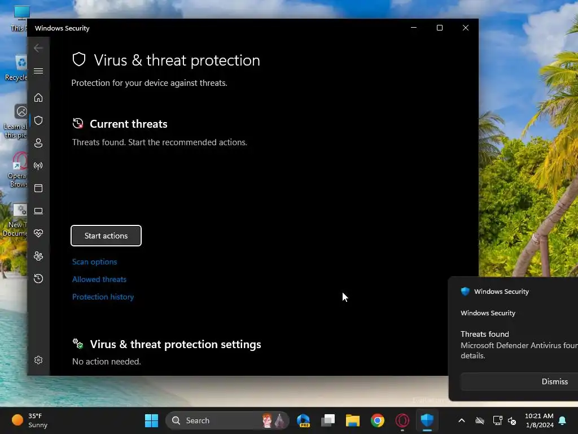The image size is (578, 434).
Task: Open Account protection sidebar icon
Action: click(38, 143)
